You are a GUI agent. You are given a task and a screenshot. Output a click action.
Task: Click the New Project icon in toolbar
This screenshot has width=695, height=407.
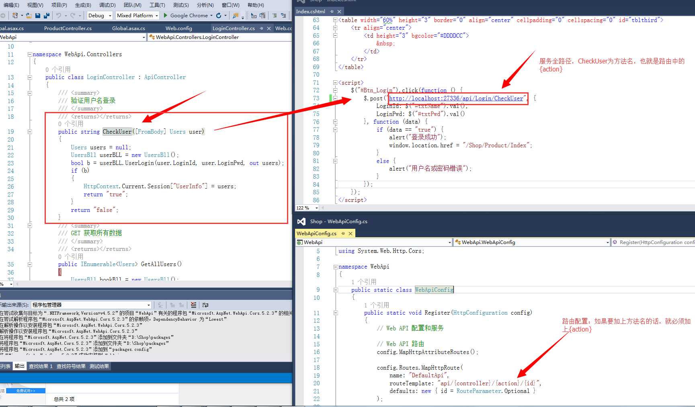point(15,16)
